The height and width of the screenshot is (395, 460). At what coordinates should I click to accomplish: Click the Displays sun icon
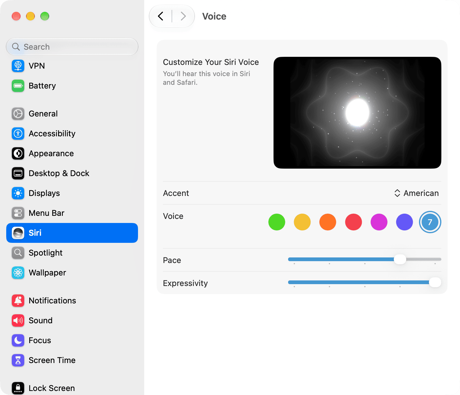(x=18, y=193)
